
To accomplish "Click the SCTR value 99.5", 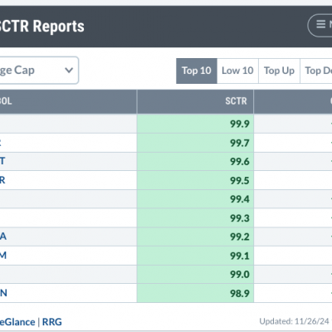I will (x=240, y=181).
